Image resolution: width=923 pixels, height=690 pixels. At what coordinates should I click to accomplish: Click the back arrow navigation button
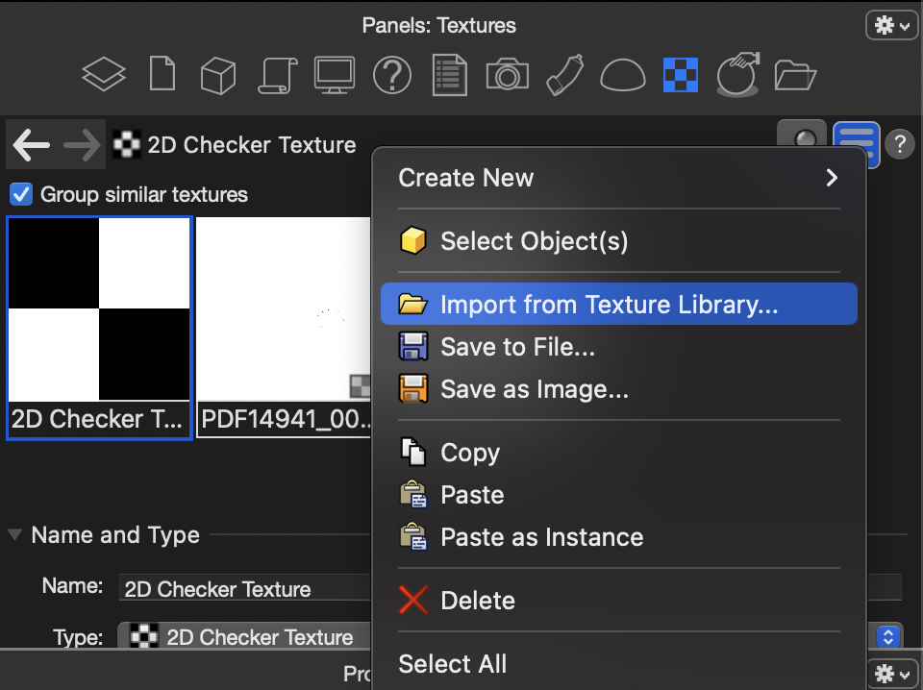[31, 145]
